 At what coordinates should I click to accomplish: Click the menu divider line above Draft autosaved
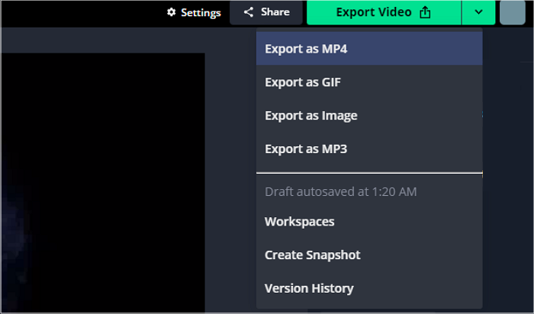369,174
